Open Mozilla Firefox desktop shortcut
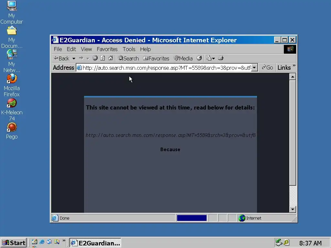 (12, 85)
